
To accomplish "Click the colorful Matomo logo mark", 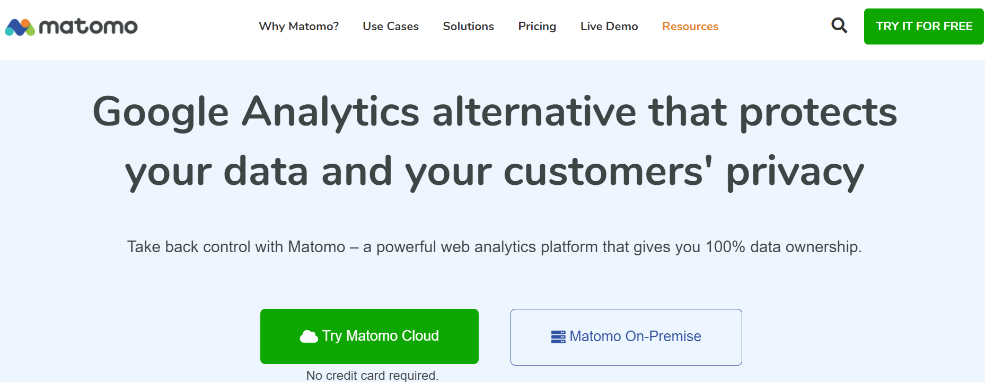I will pos(20,27).
